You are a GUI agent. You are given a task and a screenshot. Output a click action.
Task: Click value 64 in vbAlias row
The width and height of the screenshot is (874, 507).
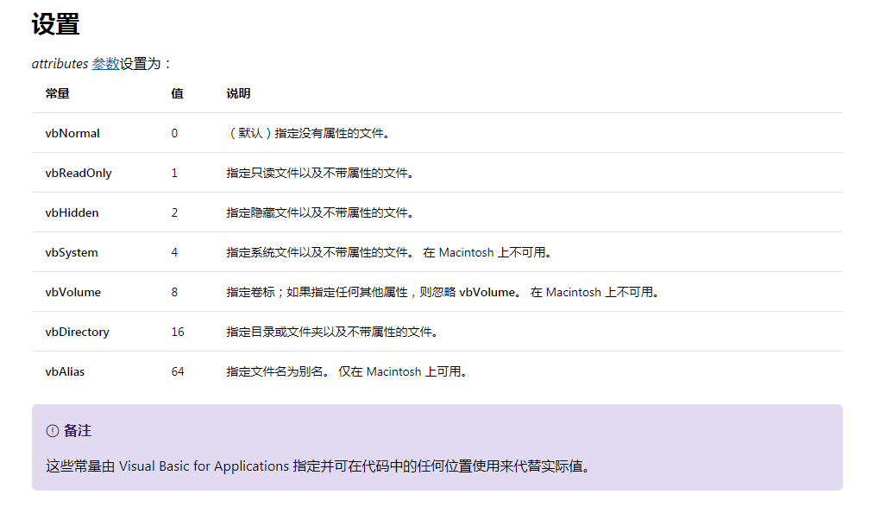pyautogui.click(x=178, y=371)
